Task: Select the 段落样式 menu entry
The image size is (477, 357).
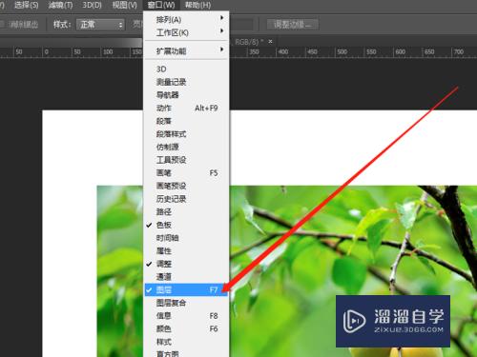Action: tap(186, 134)
